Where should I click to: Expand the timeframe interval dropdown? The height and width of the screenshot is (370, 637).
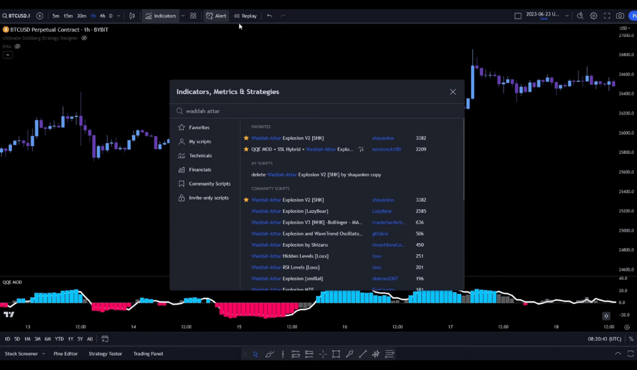[118, 16]
